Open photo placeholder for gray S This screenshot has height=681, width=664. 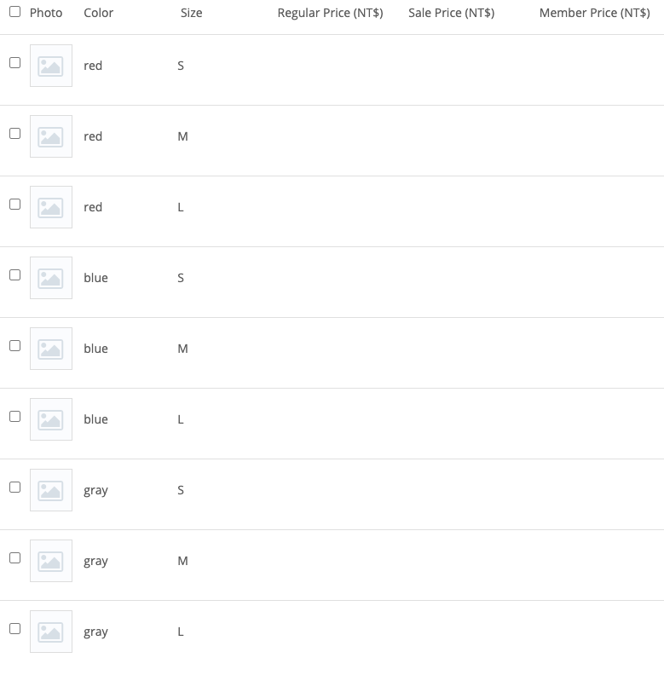coord(51,490)
